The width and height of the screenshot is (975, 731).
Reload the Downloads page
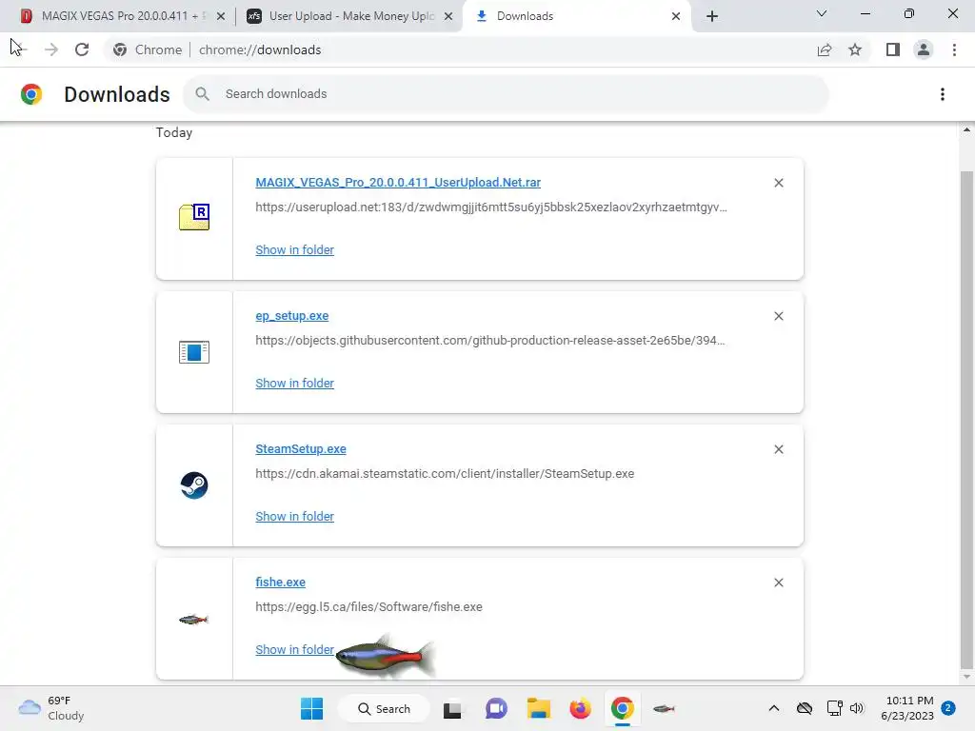(x=82, y=49)
